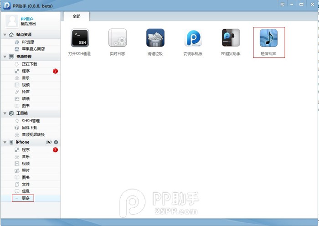Click the install mobile version (安装手机版) icon
319x226 pixels.
click(193, 38)
